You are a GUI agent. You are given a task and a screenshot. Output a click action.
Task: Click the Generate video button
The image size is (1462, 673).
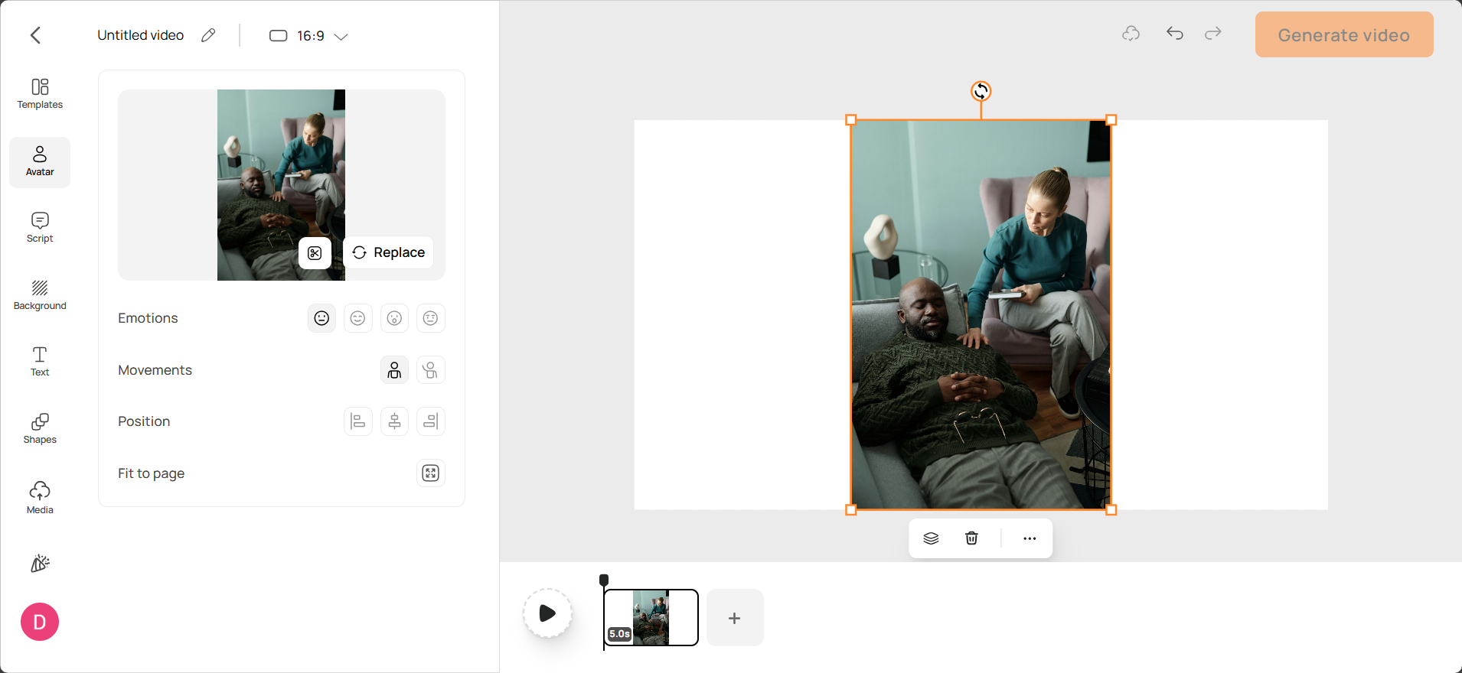[x=1344, y=34]
